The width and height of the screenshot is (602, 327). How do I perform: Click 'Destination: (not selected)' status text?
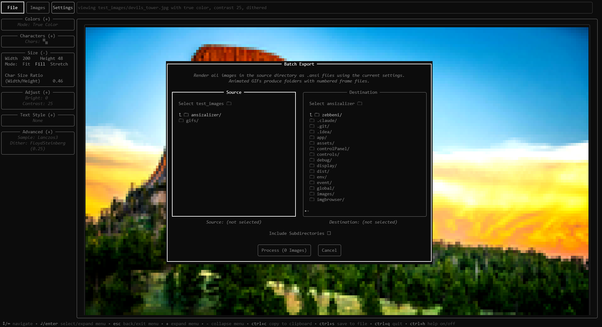pyautogui.click(x=363, y=222)
